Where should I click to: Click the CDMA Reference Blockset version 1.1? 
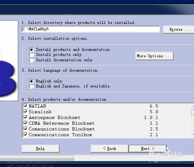(x=154, y=123)
